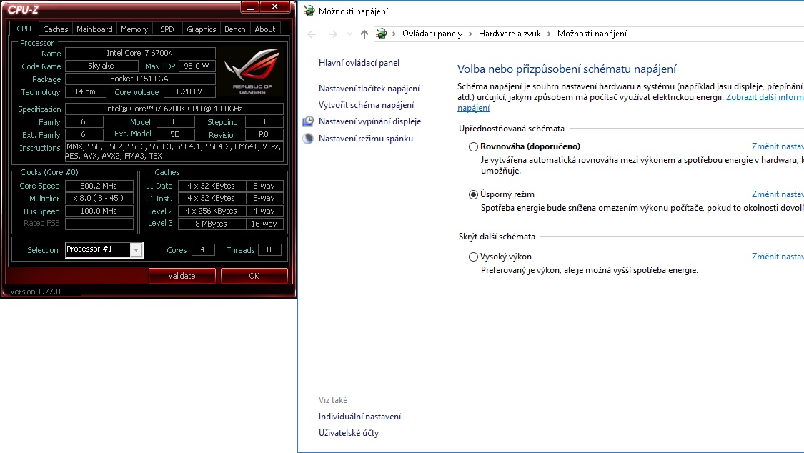Open Změnit nastavení for Rovnováha plan

coord(778,146)
